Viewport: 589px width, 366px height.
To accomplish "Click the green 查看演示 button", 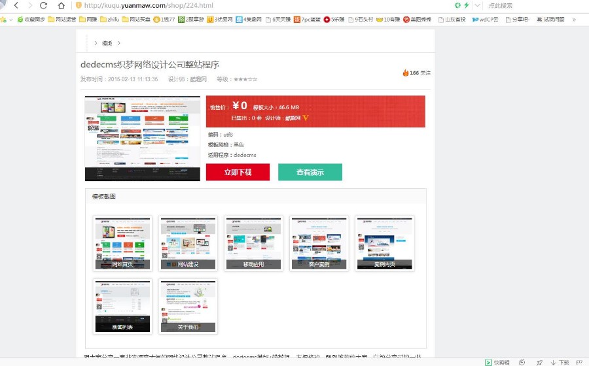I will click(310, 173).
